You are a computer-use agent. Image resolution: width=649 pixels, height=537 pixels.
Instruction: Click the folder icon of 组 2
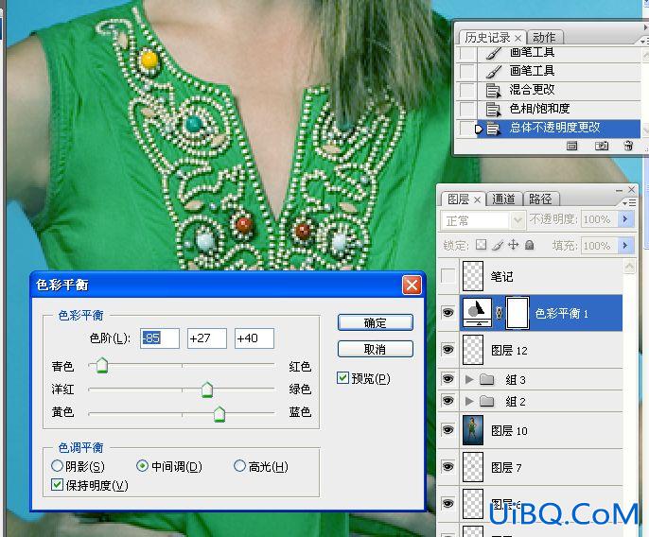[486, 401]
